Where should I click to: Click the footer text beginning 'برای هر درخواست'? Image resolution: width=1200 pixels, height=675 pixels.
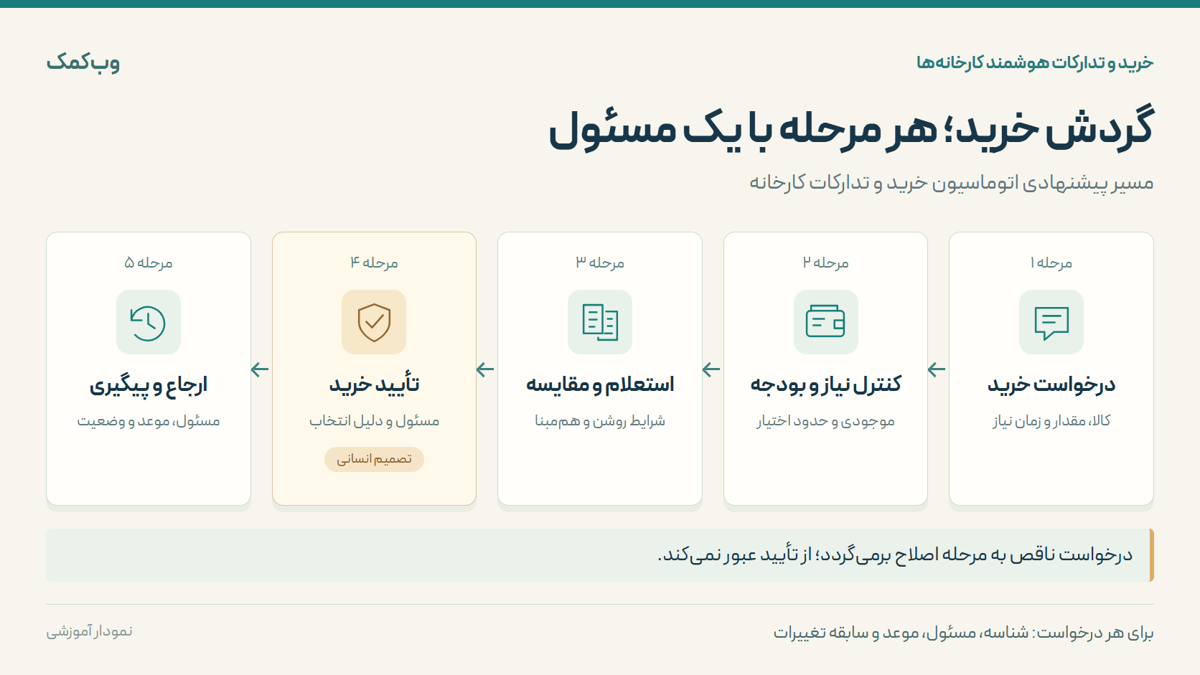pyautogui.click(x=963, y=633)
